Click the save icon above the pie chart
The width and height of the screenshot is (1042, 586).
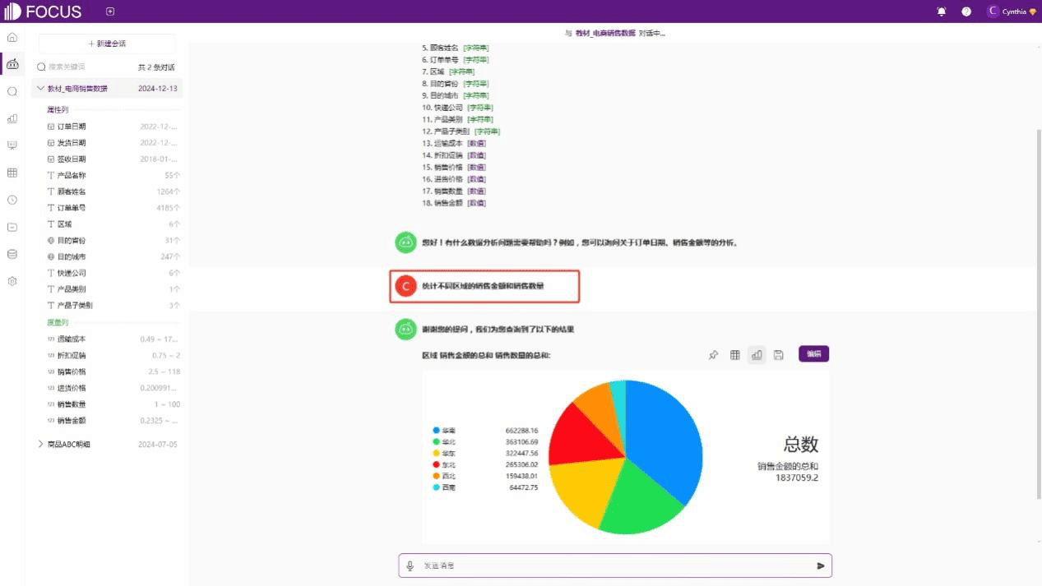[x=778, y=355]
